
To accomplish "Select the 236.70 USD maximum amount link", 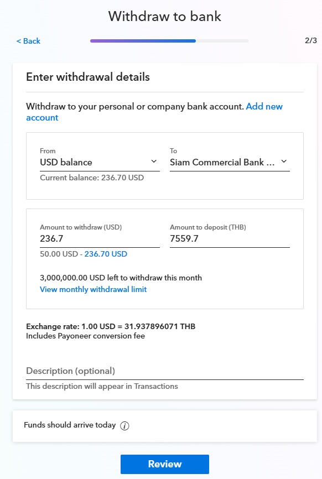I will (106, 254).
